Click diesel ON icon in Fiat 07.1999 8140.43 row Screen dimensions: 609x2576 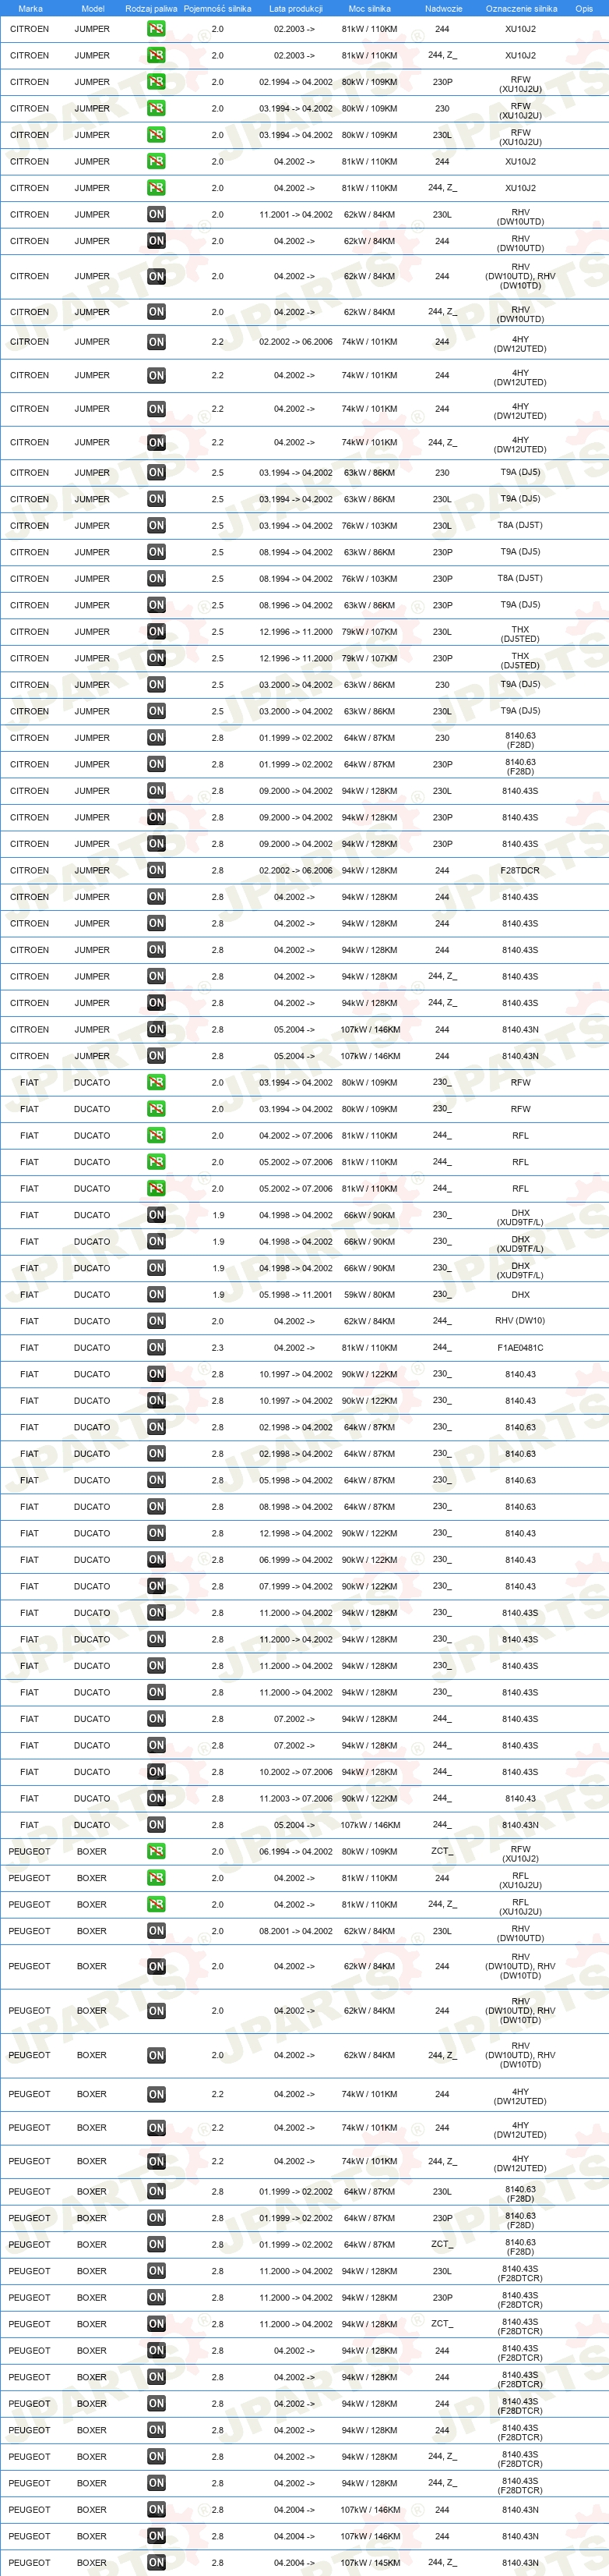click(156, 1586)
